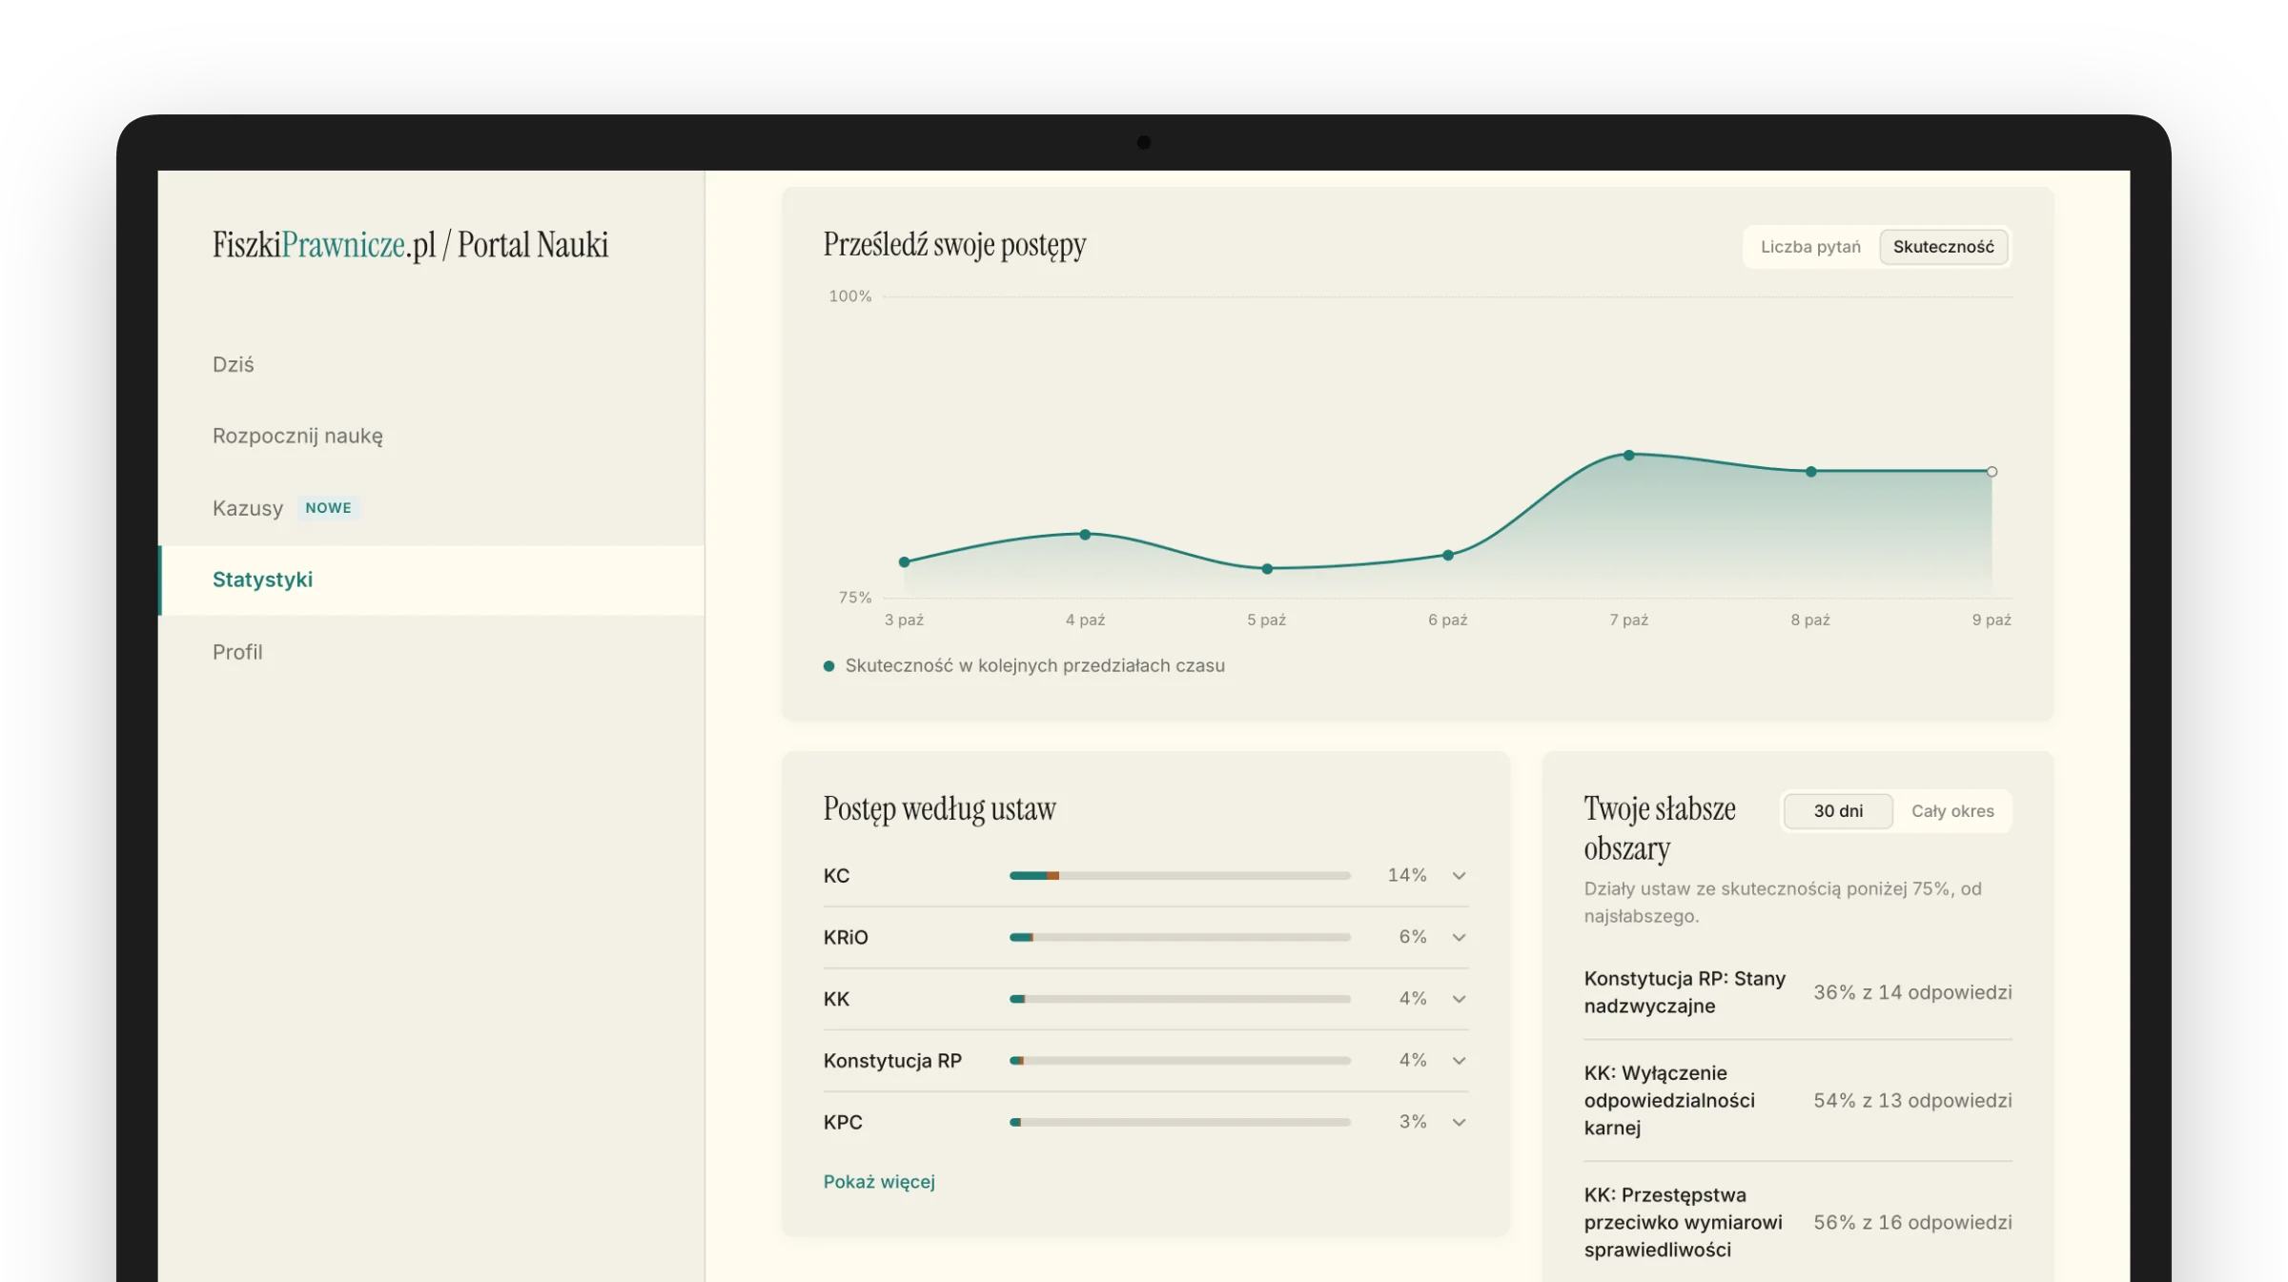Image resolution: width=2288 pixels, height=1282 pixels.
Task: Click the 3 paź data point
Action: click(x=904, y=562)
